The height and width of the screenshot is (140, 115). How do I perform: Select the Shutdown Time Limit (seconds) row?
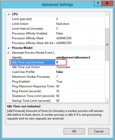58,96
